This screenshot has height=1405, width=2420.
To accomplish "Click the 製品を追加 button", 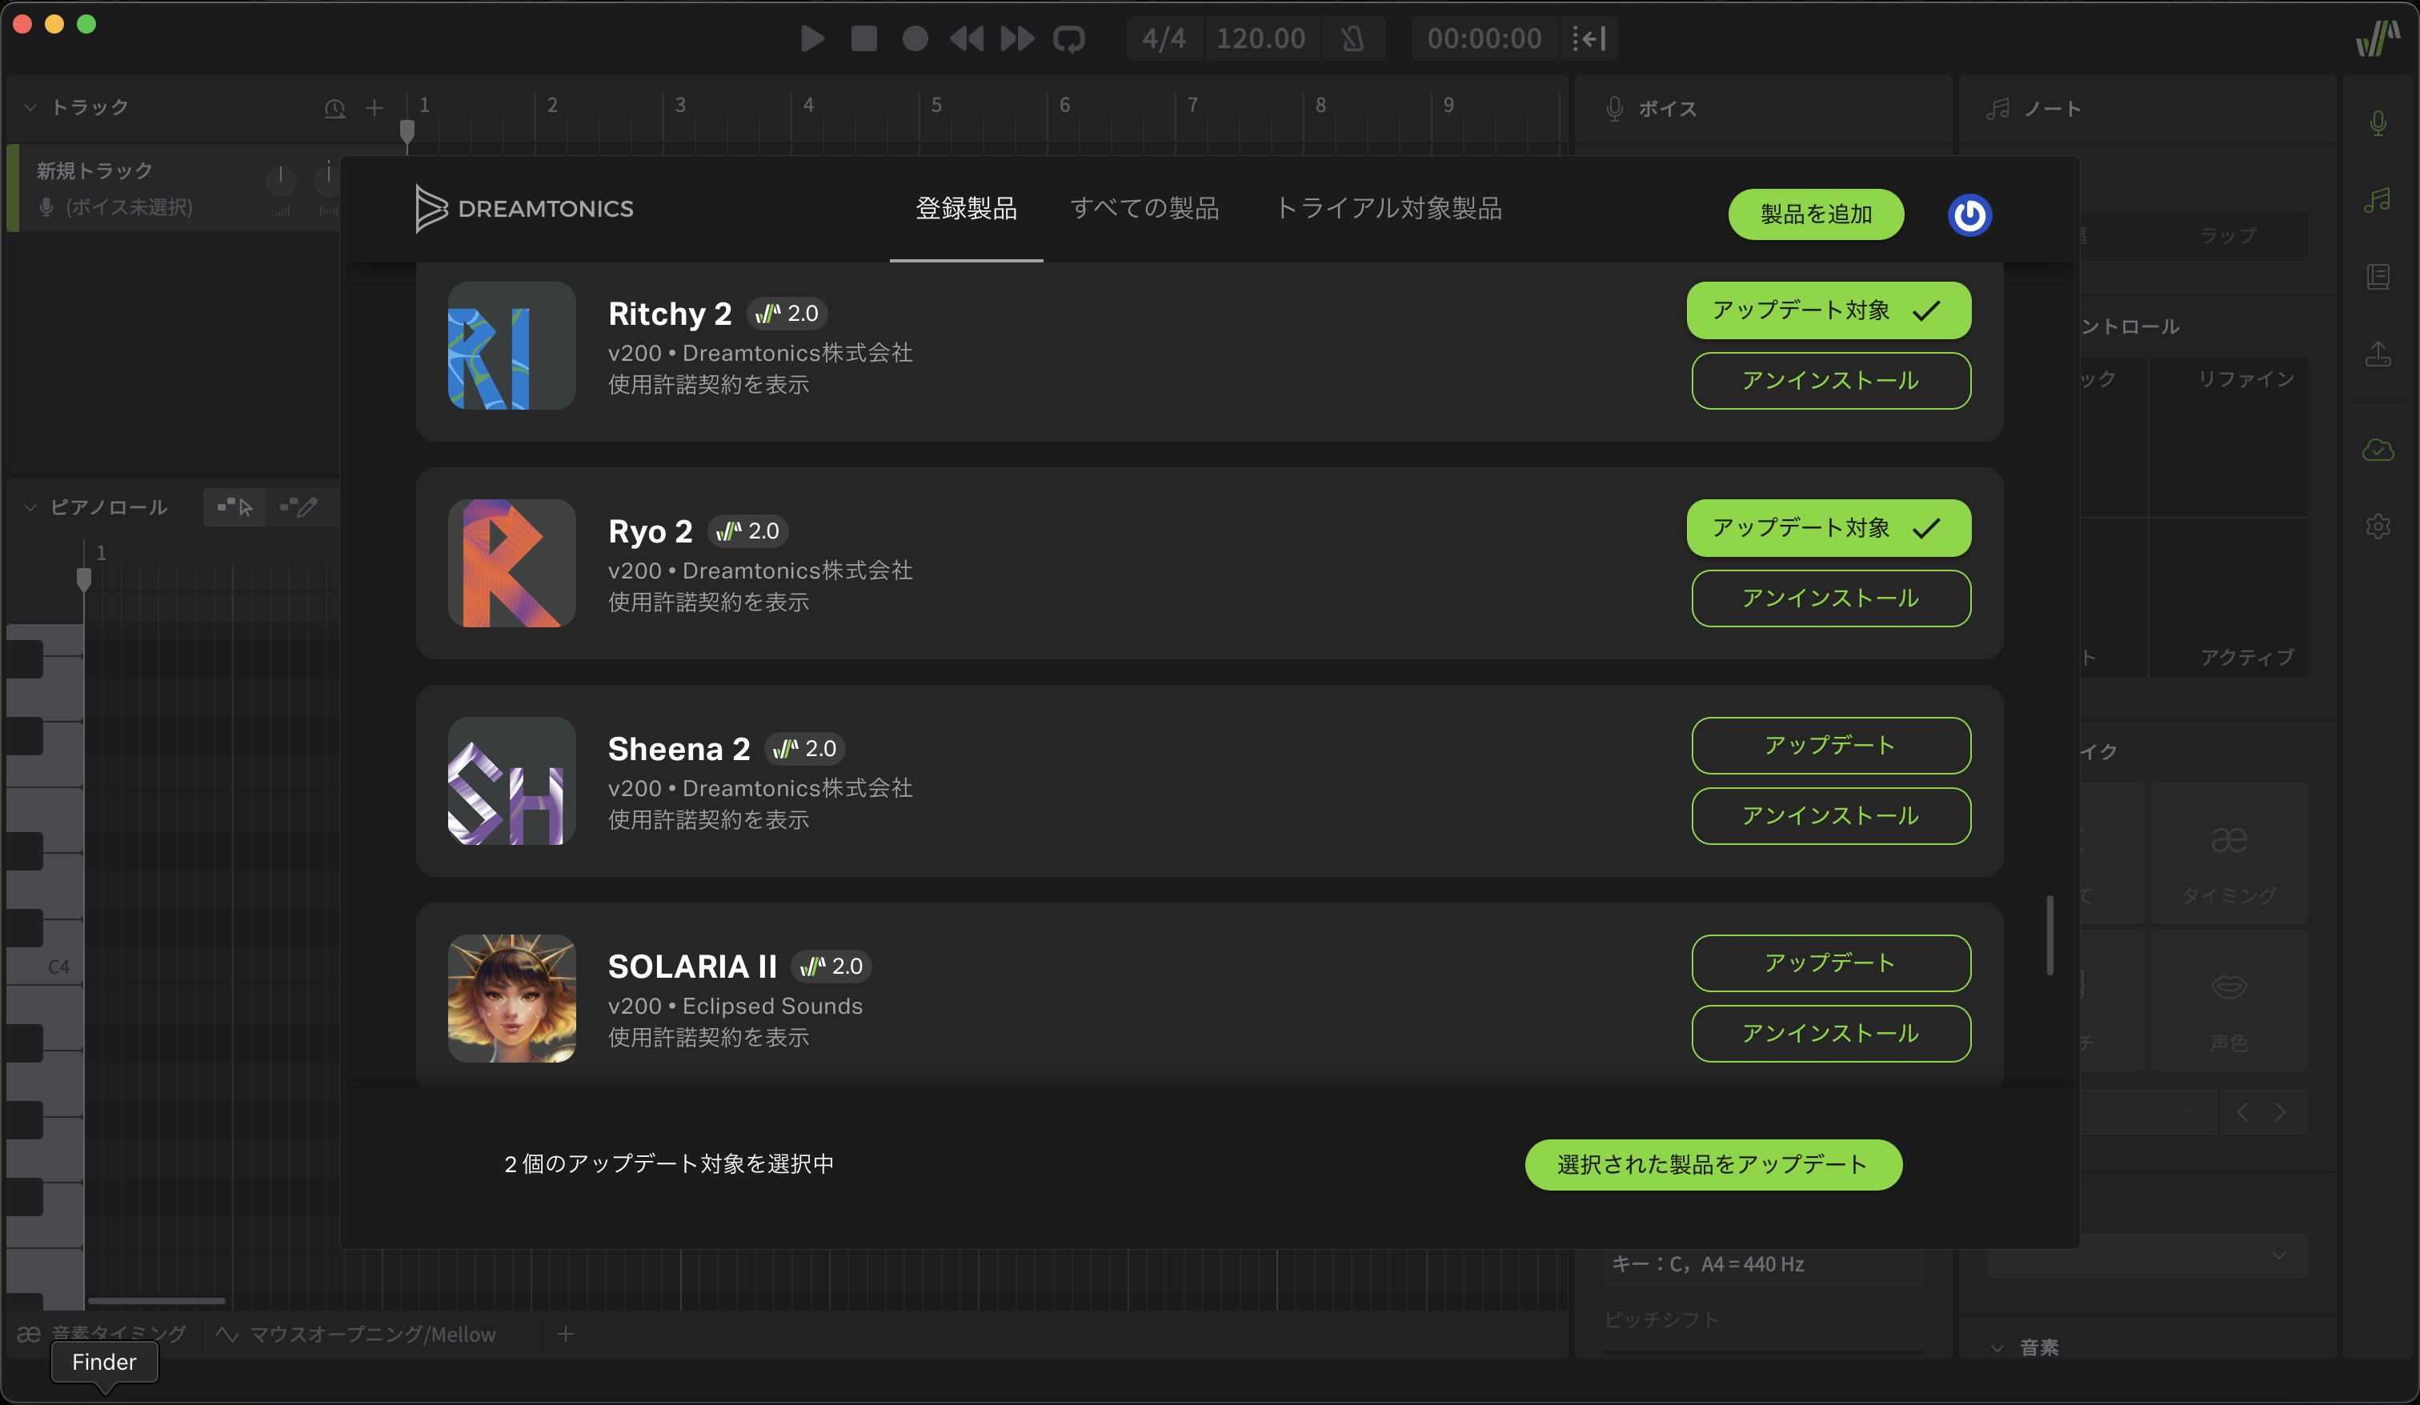I will click(x=1816, y=214).
